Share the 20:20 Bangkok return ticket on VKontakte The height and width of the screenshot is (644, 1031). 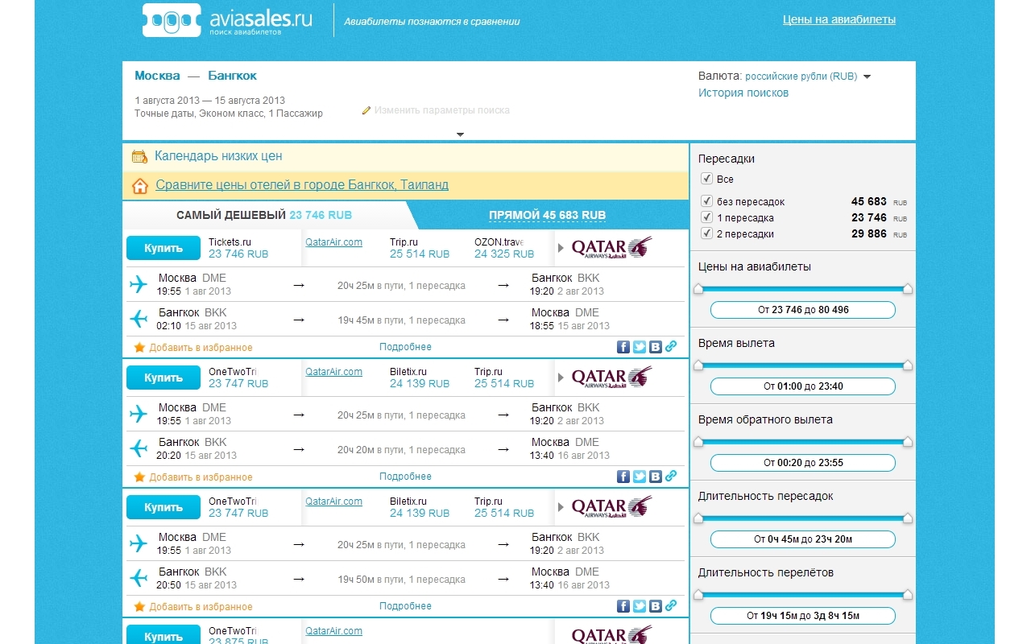(656, 477)
